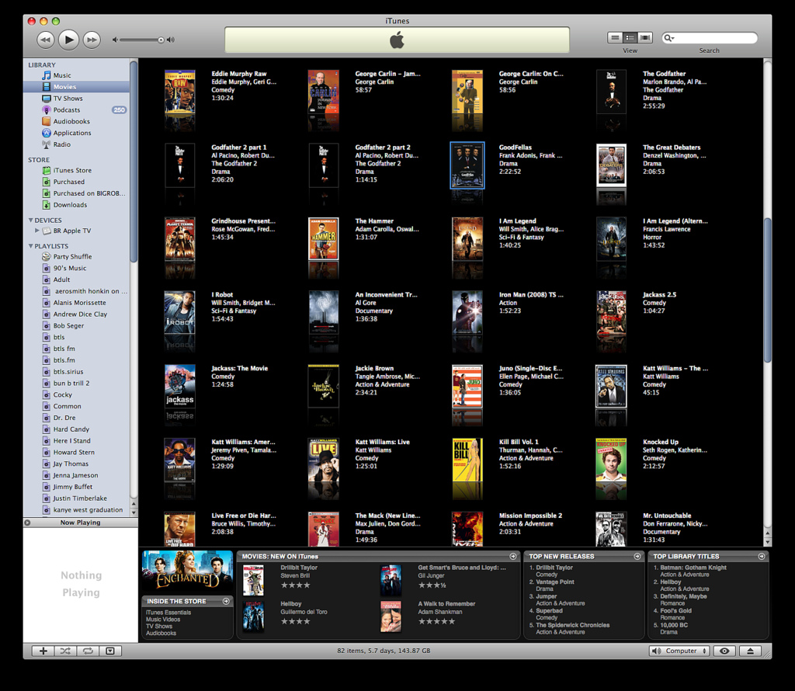Select the Eddie Murphy Raw poster
Viewport: 795px width, 691px height.
[x=179, y=93]
